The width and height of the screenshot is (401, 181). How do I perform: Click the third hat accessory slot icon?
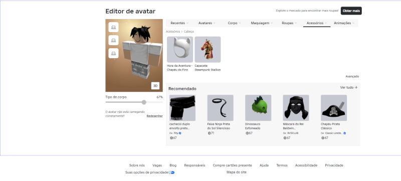coord(113,53)
